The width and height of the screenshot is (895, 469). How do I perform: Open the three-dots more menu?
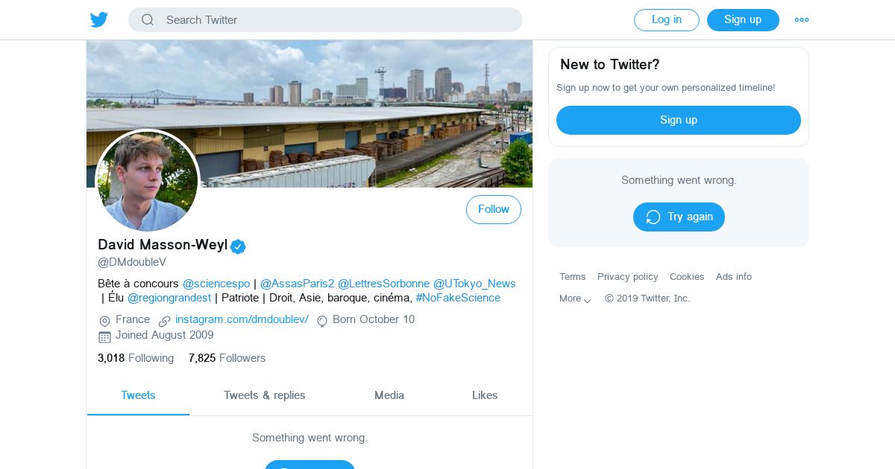[x=802, y=20]
